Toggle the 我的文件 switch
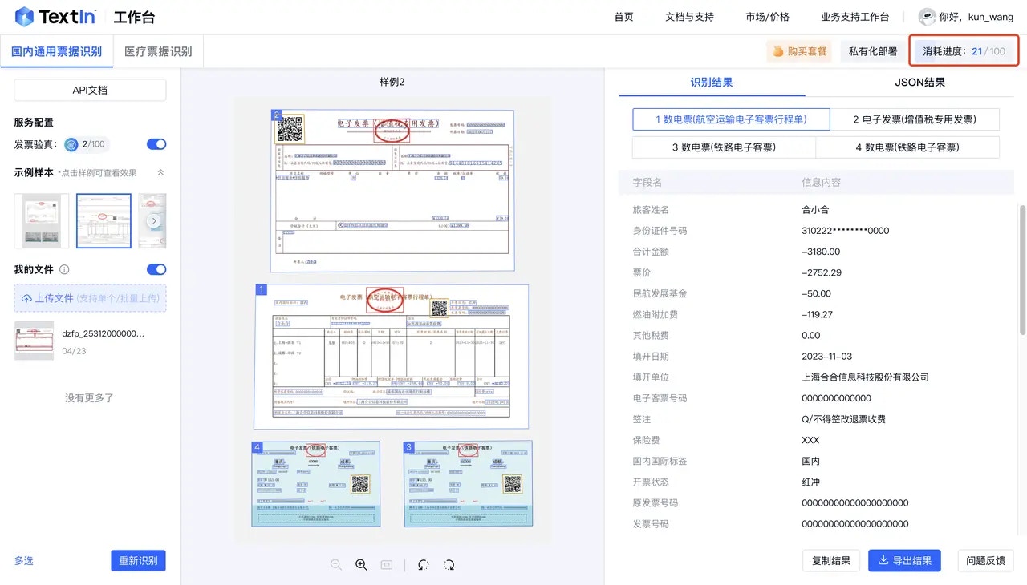1027x585 pixels. click(156, 270)
